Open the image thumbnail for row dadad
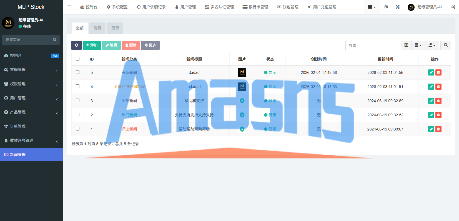 pos(242,72)
